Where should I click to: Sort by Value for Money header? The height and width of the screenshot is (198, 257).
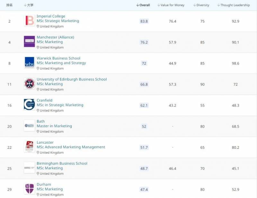[171, 5]
